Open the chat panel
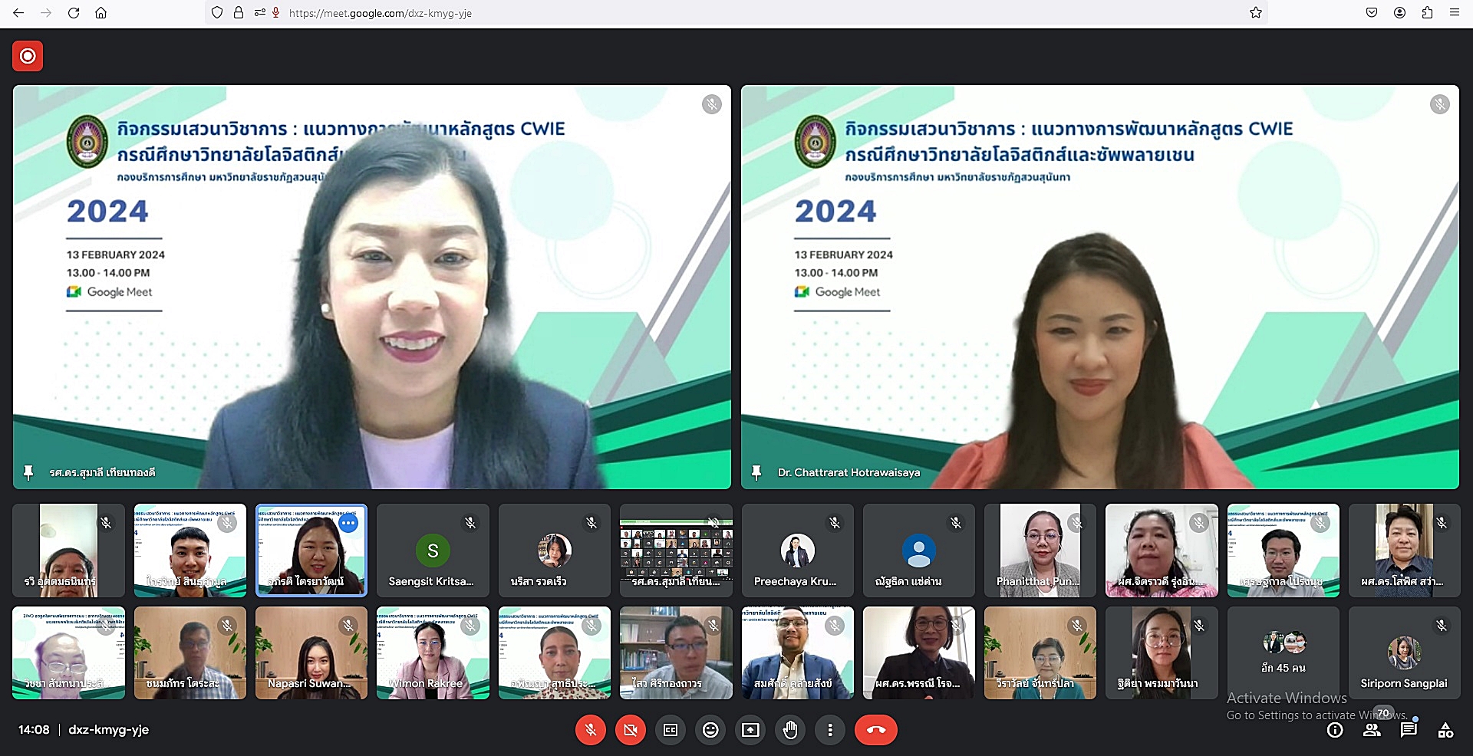 [1409, 730]
